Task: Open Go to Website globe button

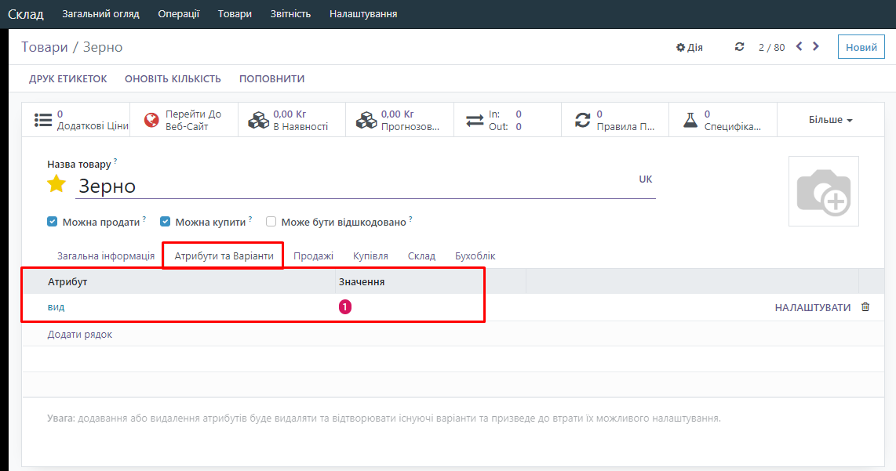Action: coord(184,120)
